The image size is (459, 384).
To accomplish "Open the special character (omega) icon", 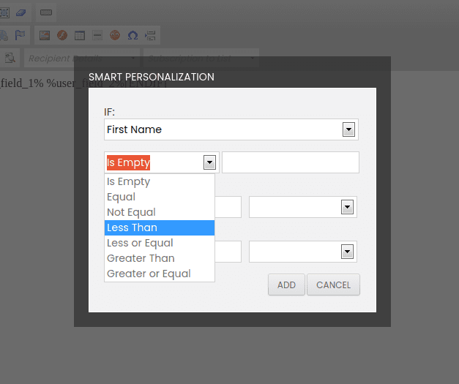I will 133,35.
